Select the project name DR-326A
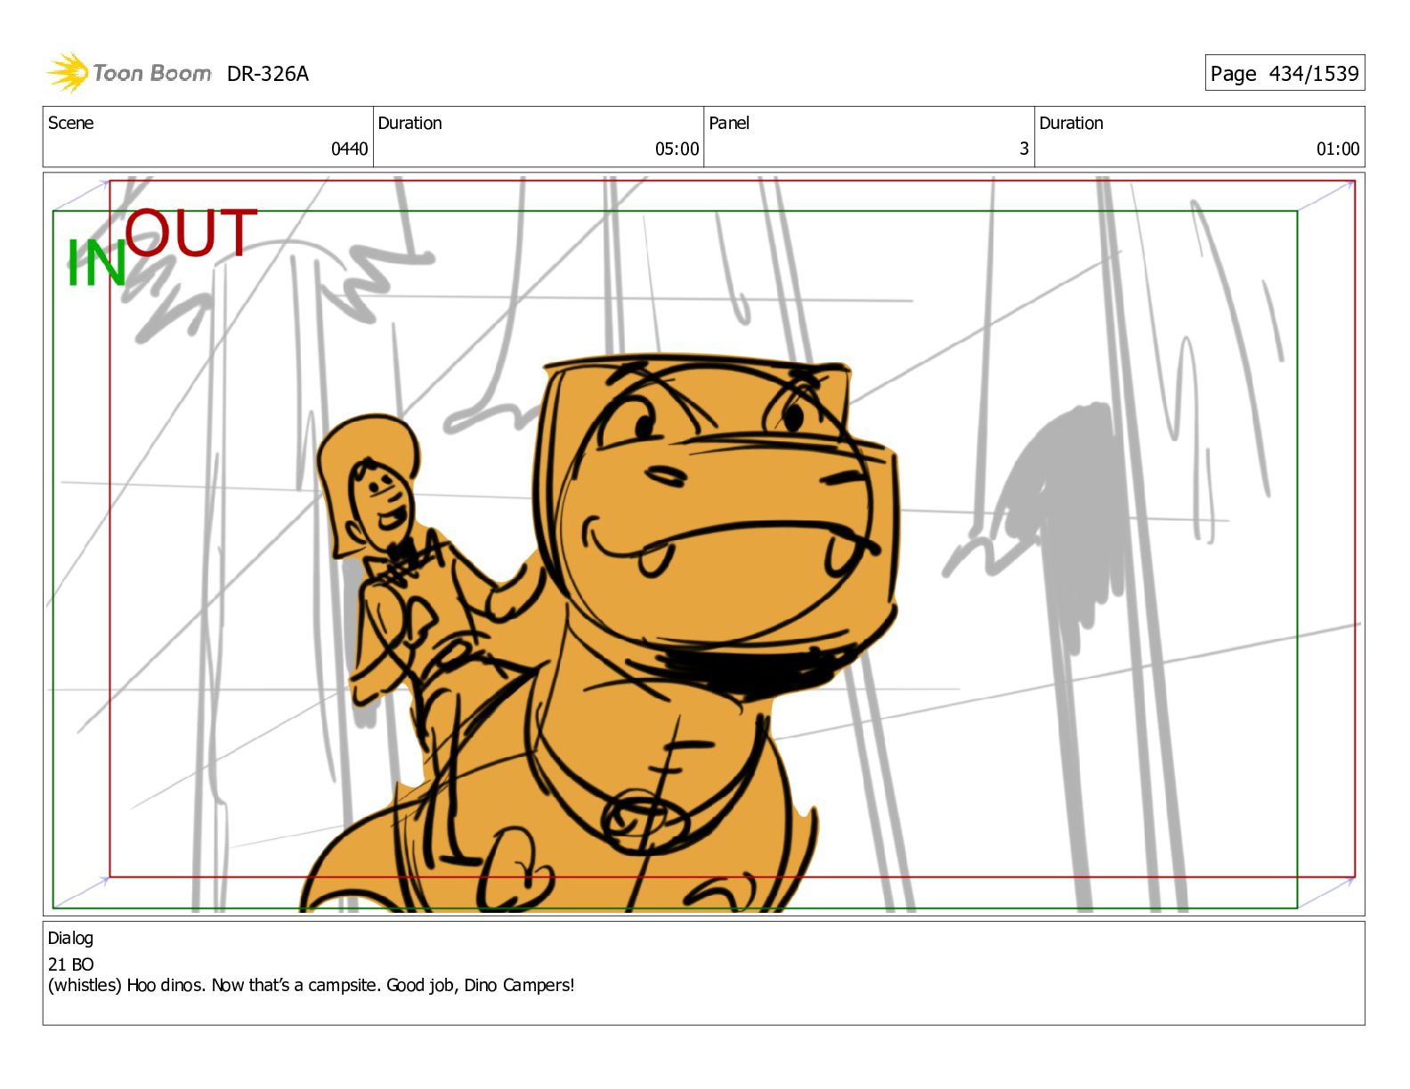1410x1089 pixels. coord(267,74)
